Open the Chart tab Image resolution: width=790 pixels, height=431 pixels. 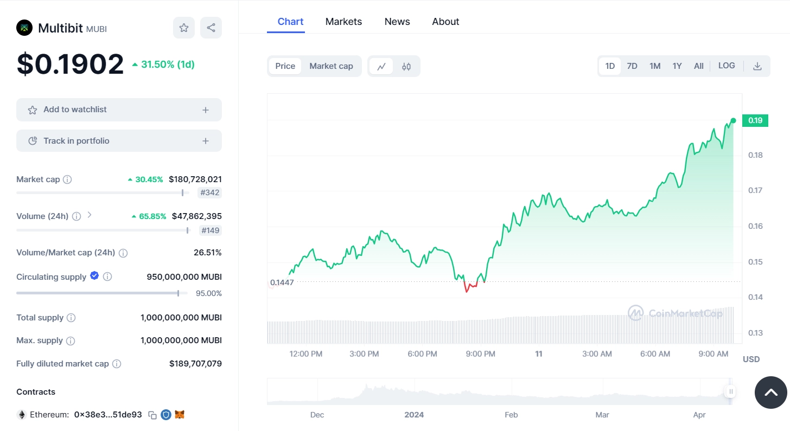(x=290, y=22)
